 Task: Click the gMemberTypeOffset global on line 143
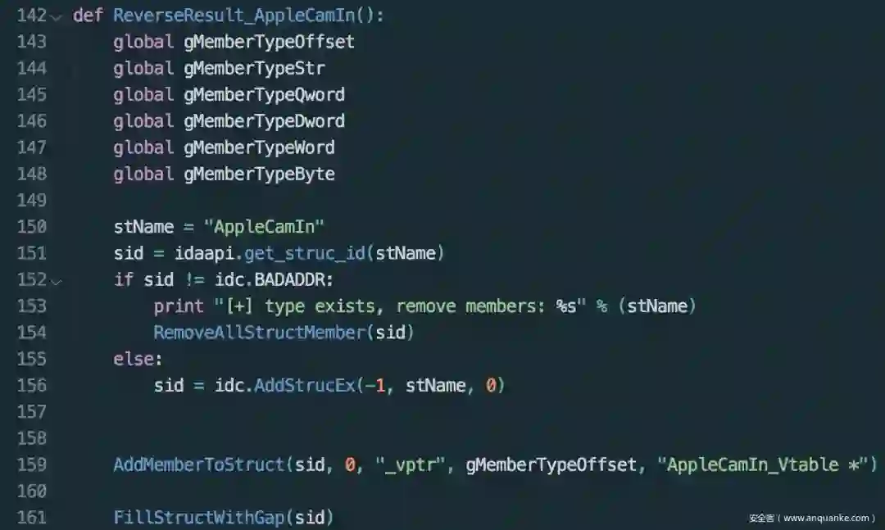270,42
